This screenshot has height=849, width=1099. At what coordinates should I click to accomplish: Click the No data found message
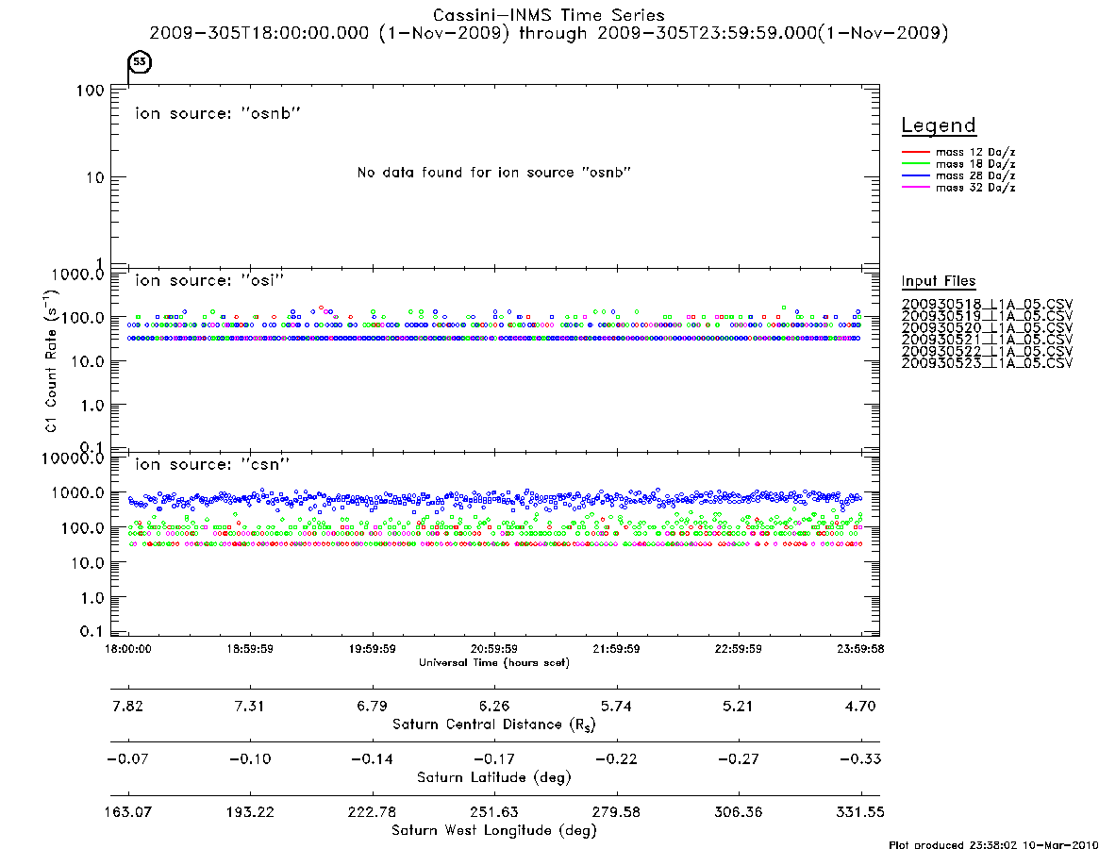click(494, 173)
